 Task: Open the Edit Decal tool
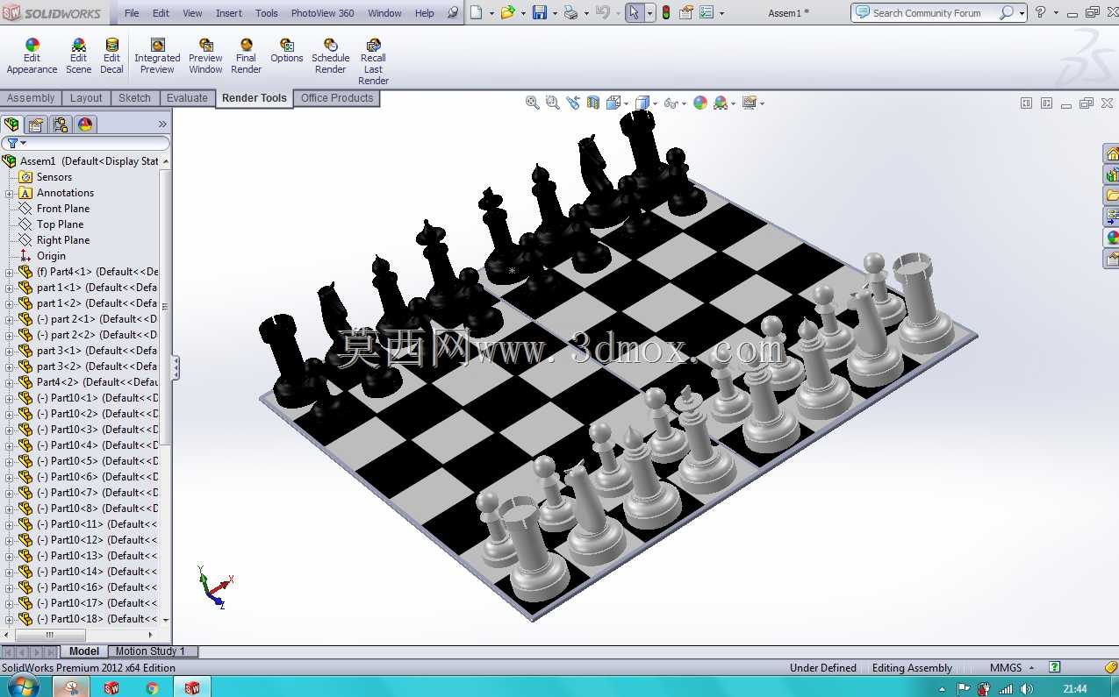pyautogui.click(x=111, y=56)
